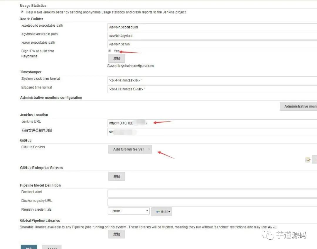The height and width of the screenshot is (249, 317).
Task: Add a keychain configuration under Keychains
Action: (117, 59)
